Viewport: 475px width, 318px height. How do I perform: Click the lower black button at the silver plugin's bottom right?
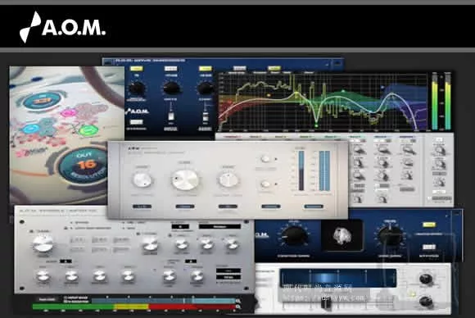click(x=228, y=277)
